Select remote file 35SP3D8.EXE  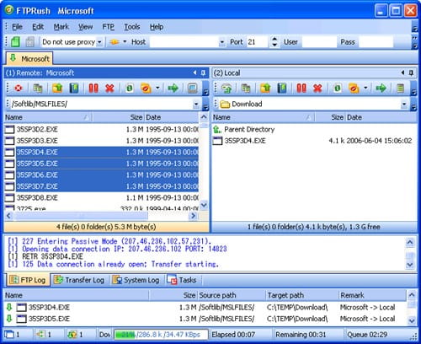click(102, 198)
